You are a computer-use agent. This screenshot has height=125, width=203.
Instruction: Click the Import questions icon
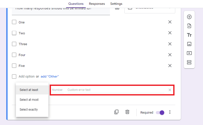tap(189, 26)
